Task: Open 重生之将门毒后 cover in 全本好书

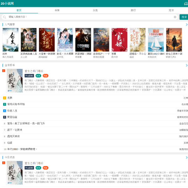Action: pos(15,81)
